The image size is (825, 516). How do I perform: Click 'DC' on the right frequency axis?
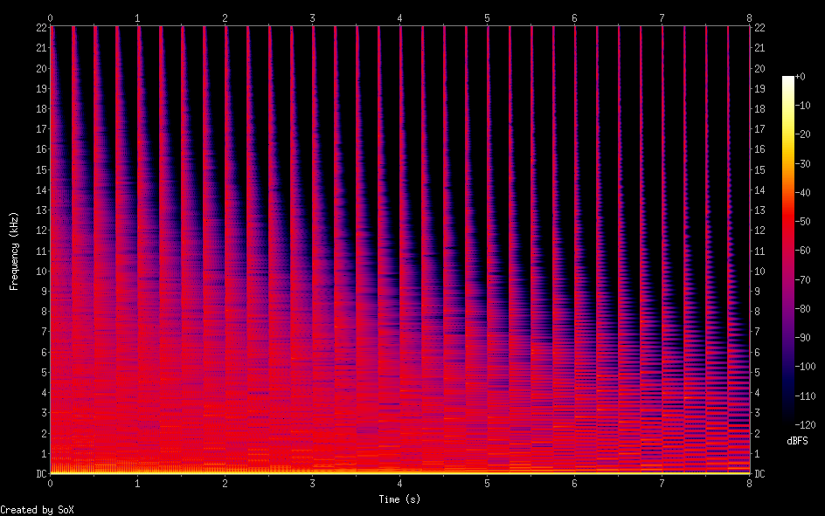[x=759, y=474]
